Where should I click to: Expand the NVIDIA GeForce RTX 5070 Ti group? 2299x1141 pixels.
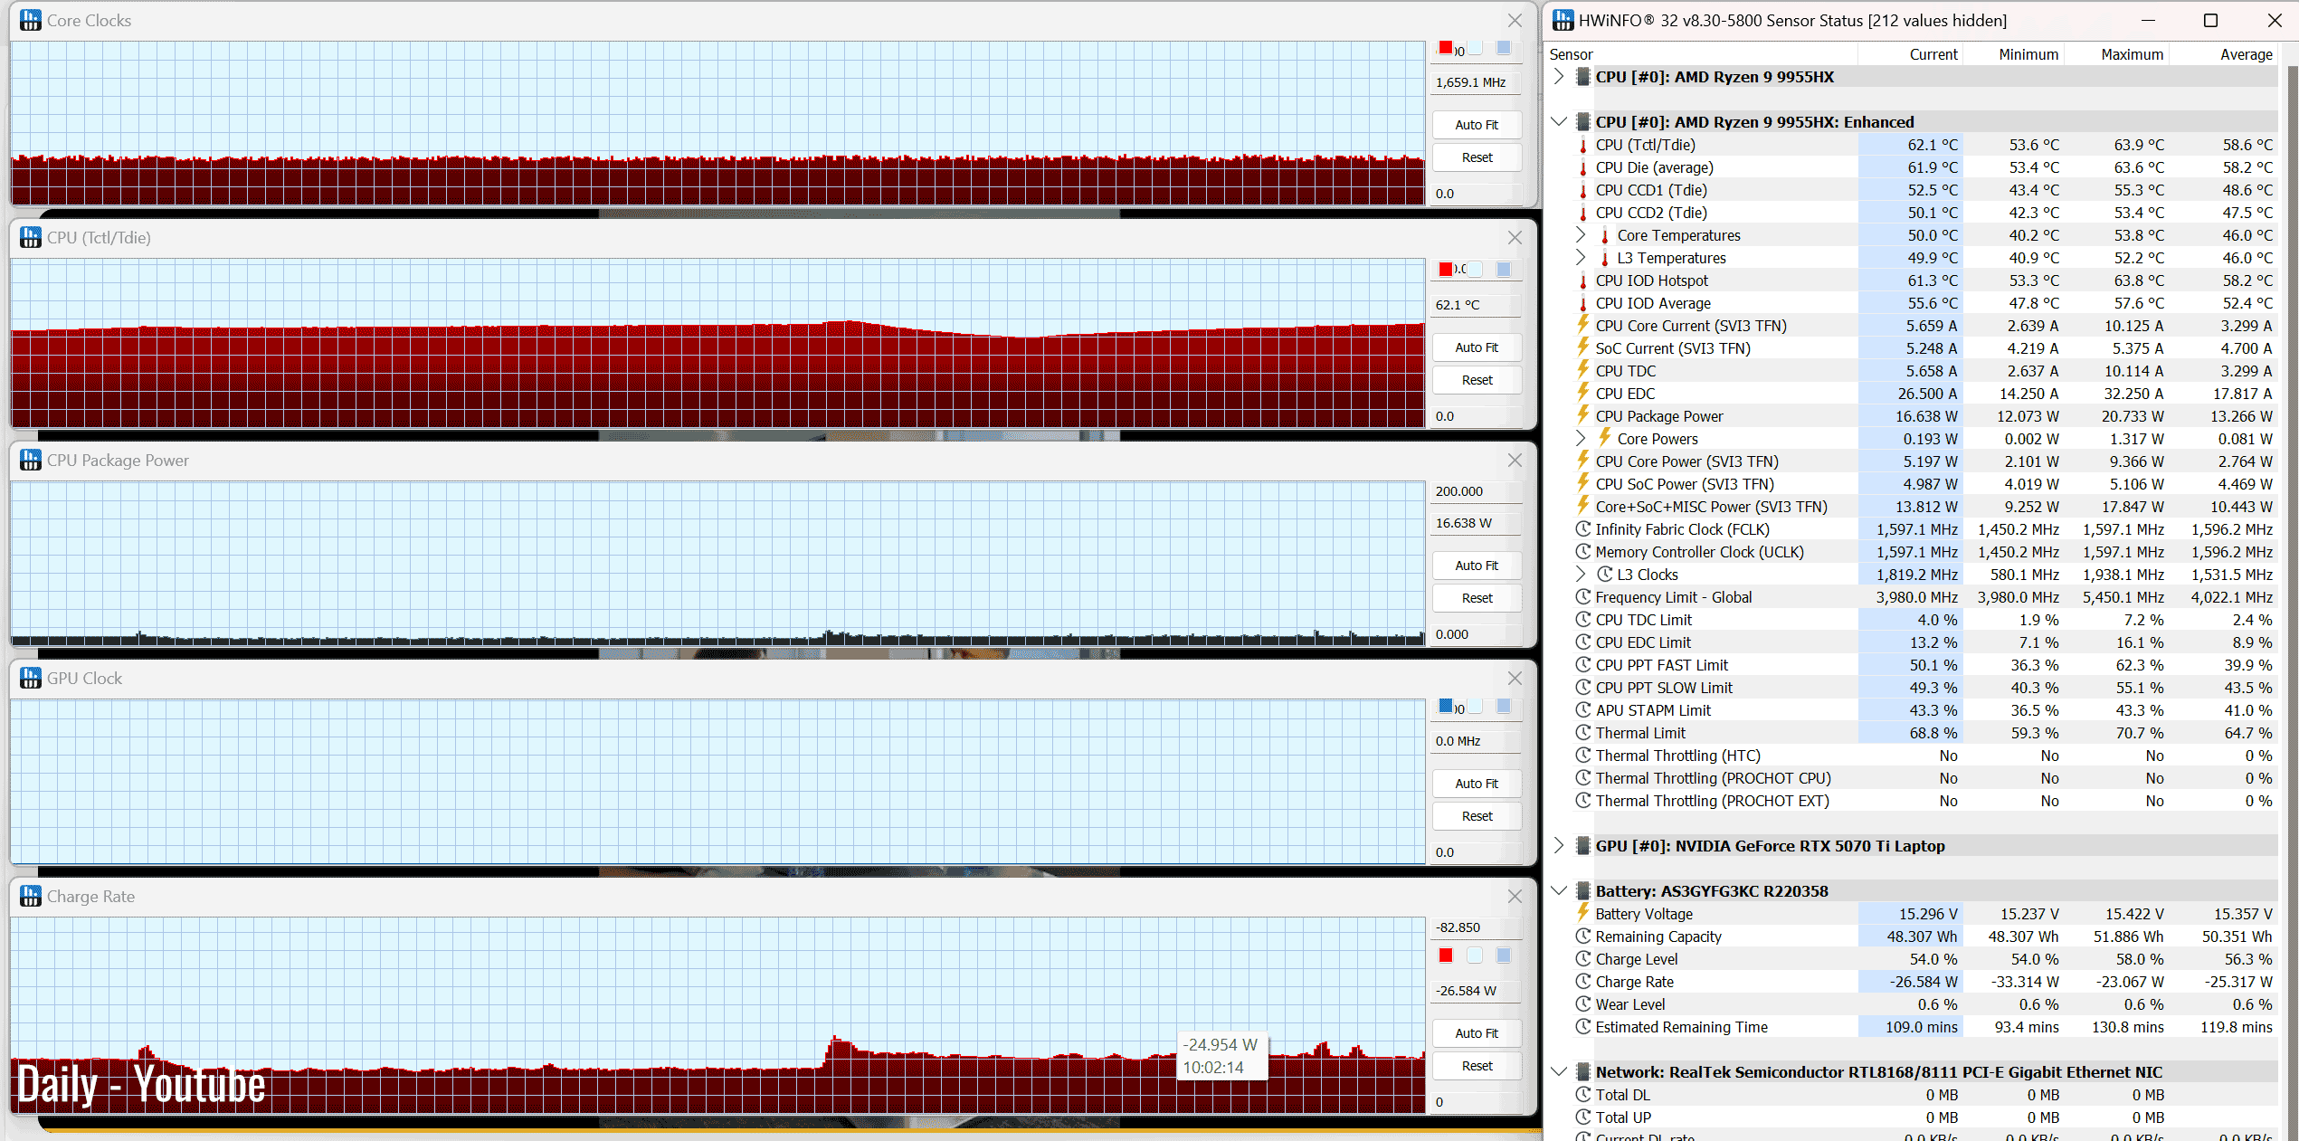coord(1558,845)
